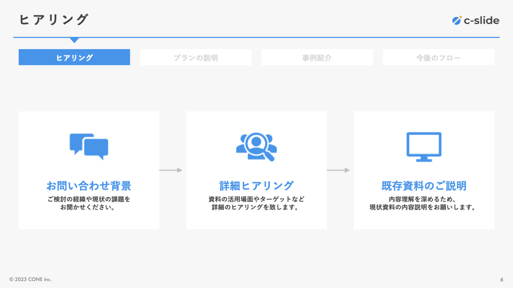Go to the 今後のフロー tab
The height and width of the screenshot is (288, 513).
click(x=438, y=58)
